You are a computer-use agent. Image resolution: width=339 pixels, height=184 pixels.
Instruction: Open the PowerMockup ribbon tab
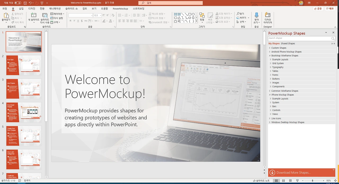120,8
